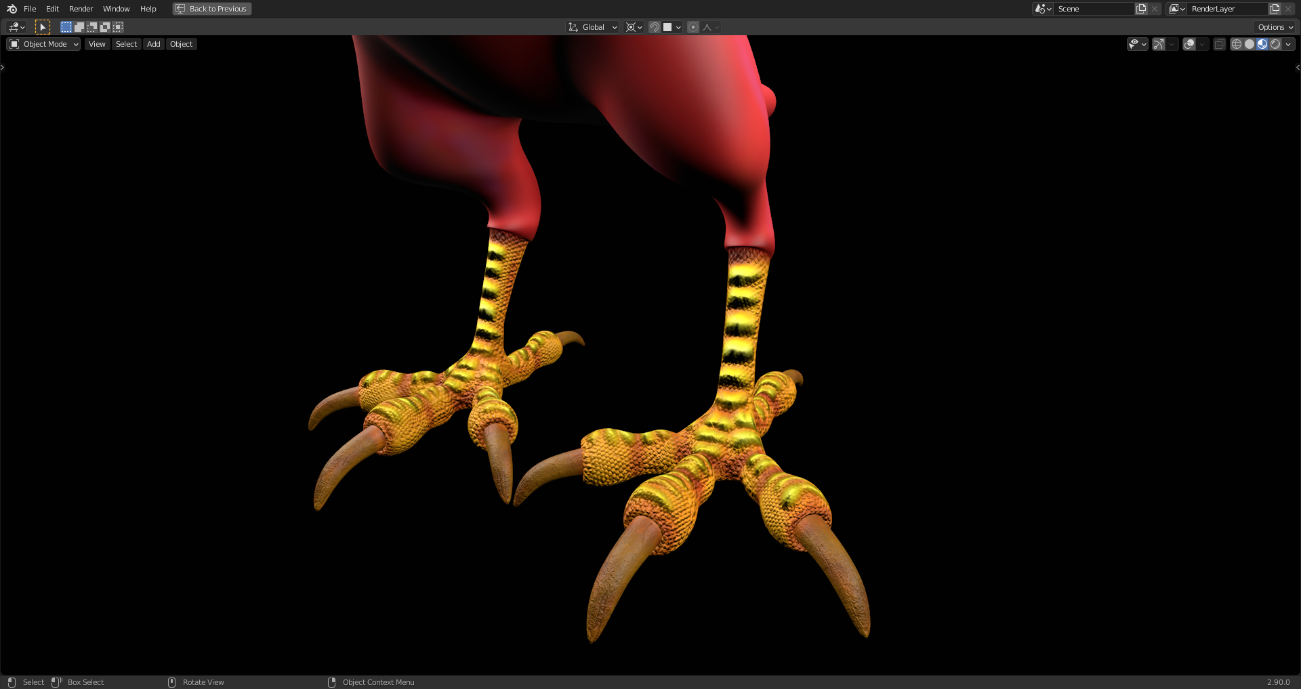The image size is (1301, 689).
Task: Switch to Rendered viewport shading
Action: pyautogui.click(x=1276, y=43)
